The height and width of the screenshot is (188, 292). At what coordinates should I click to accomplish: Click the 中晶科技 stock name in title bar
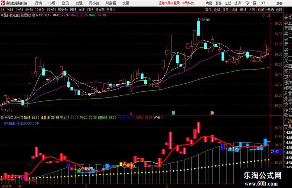coord(188,3)
